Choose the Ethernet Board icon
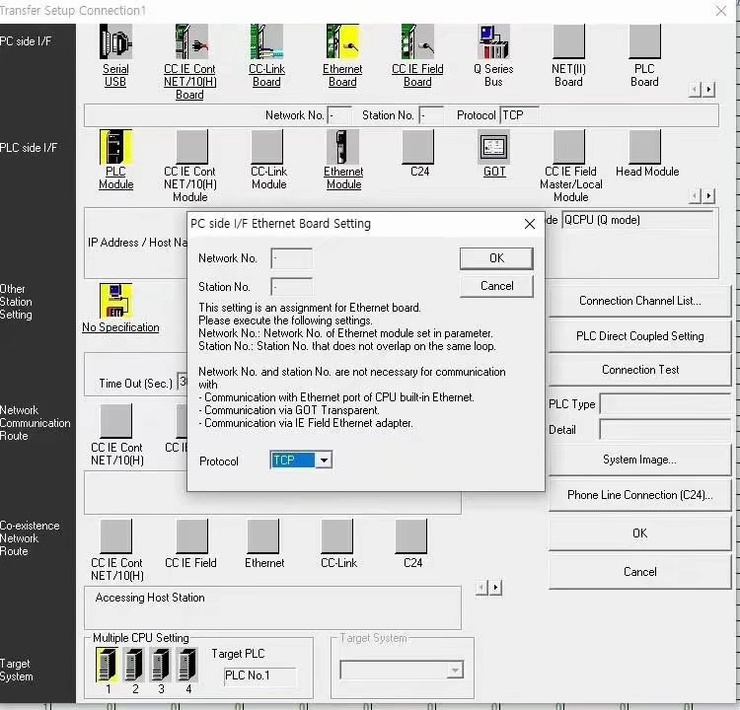 point(342,43)
